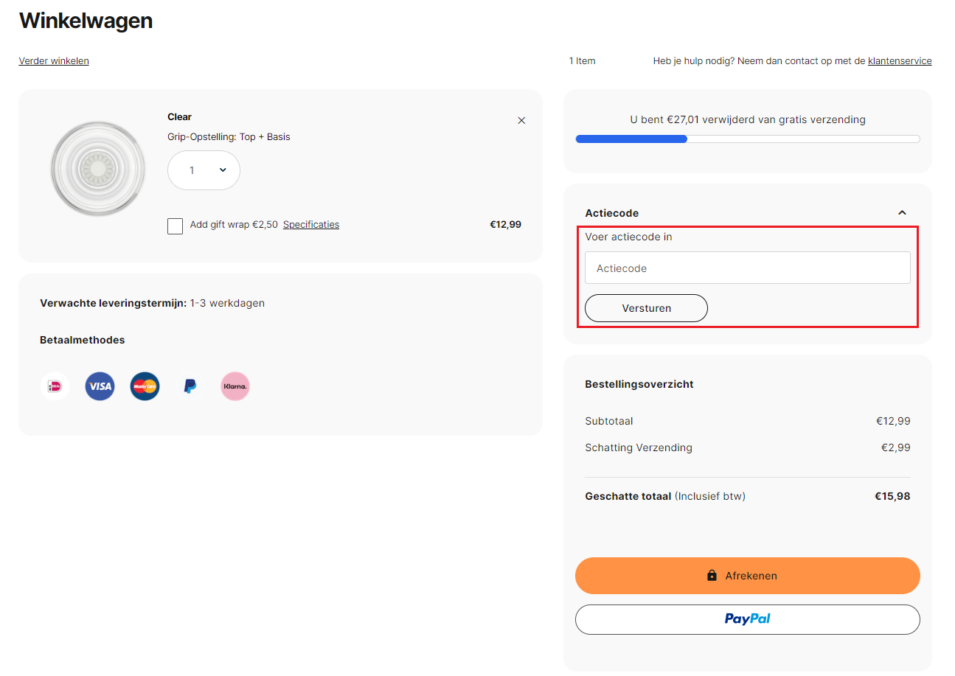
Task: Select the Visa payment icon
Action: 100,386
